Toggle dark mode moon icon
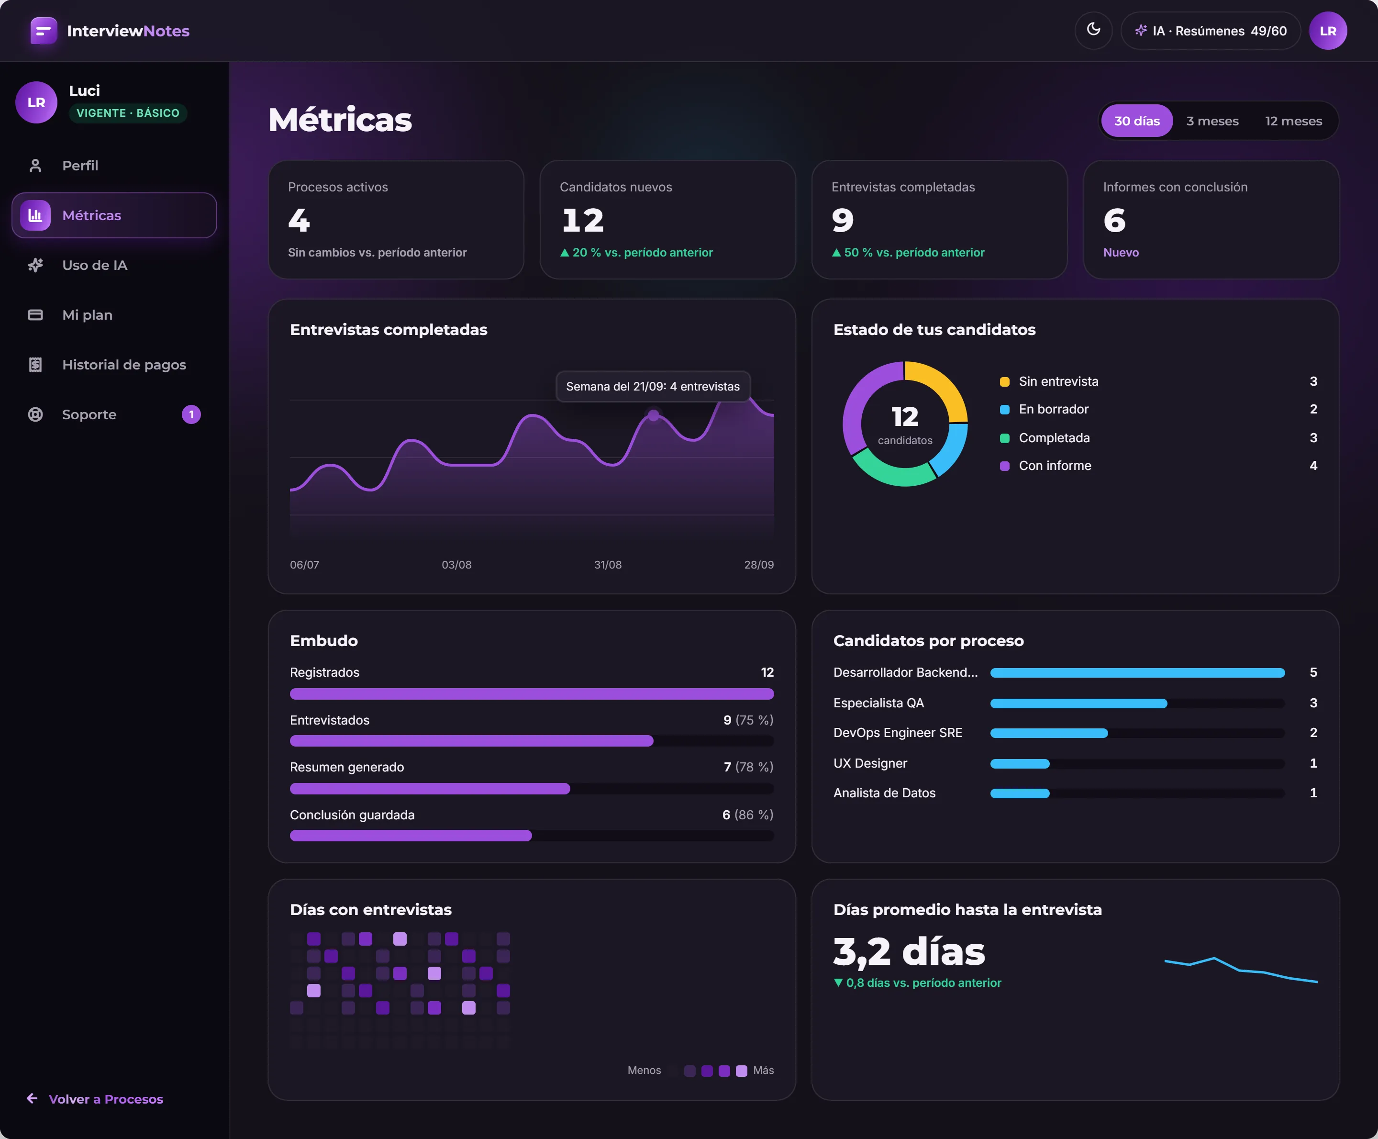Viewport: 1378px width, 1139px height. coord(1093,30)
